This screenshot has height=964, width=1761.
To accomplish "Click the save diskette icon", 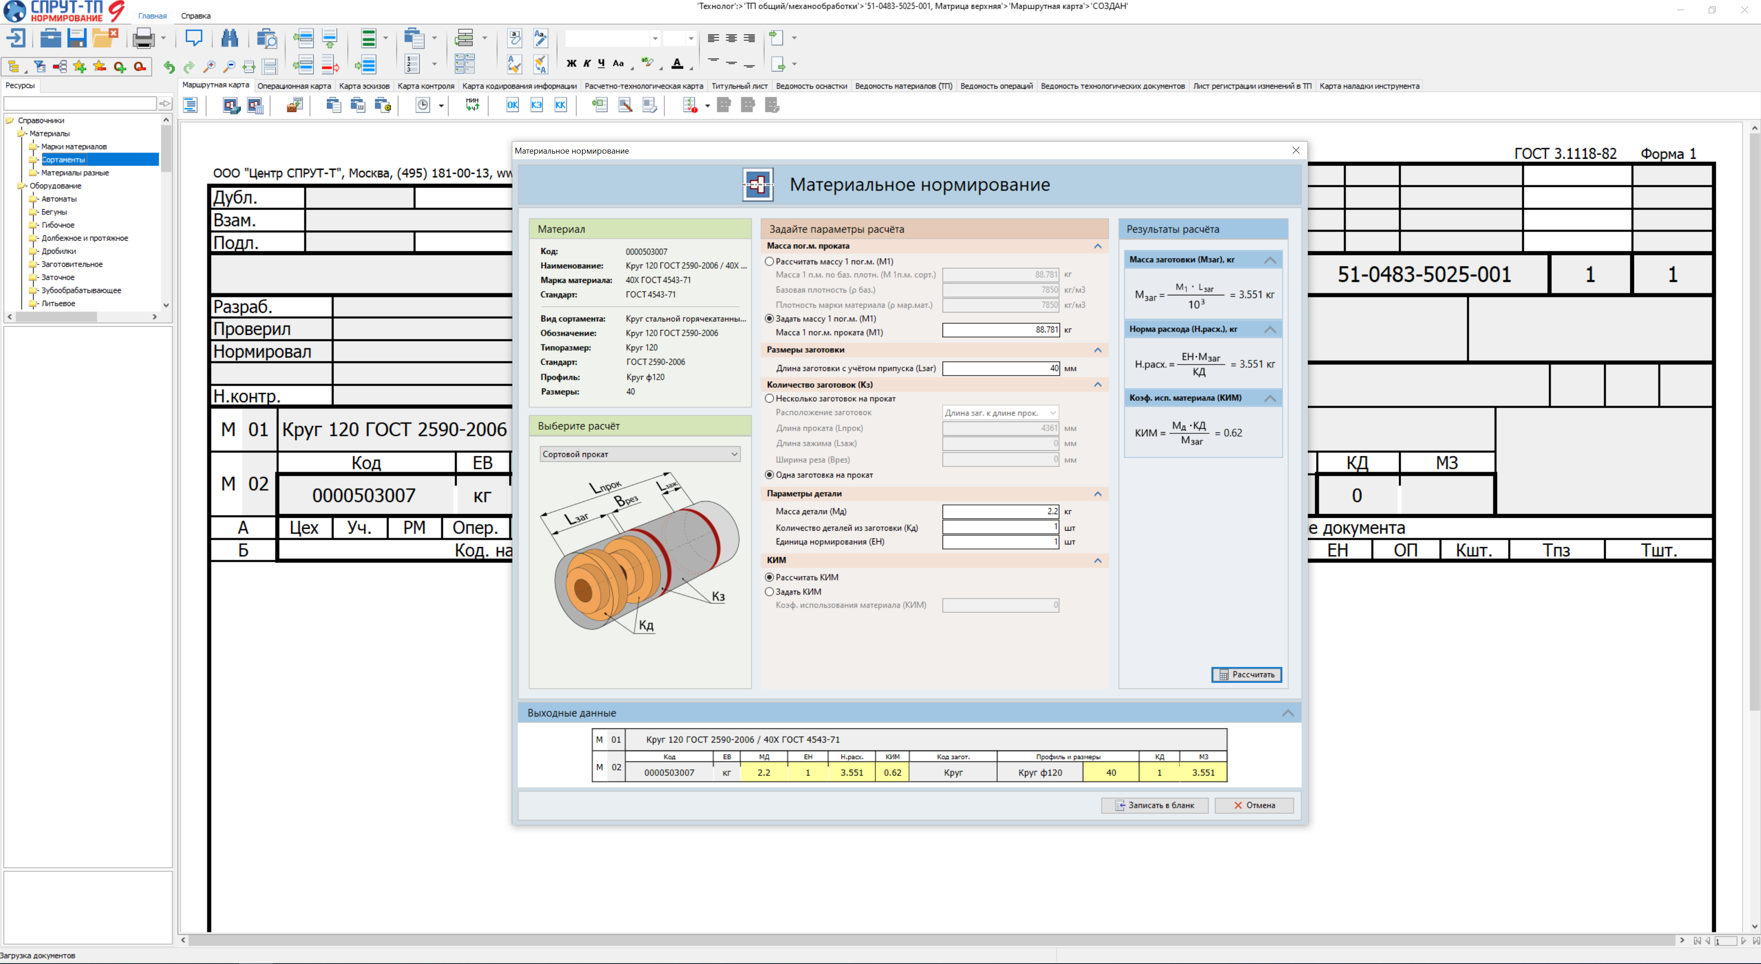I will 77,38.
